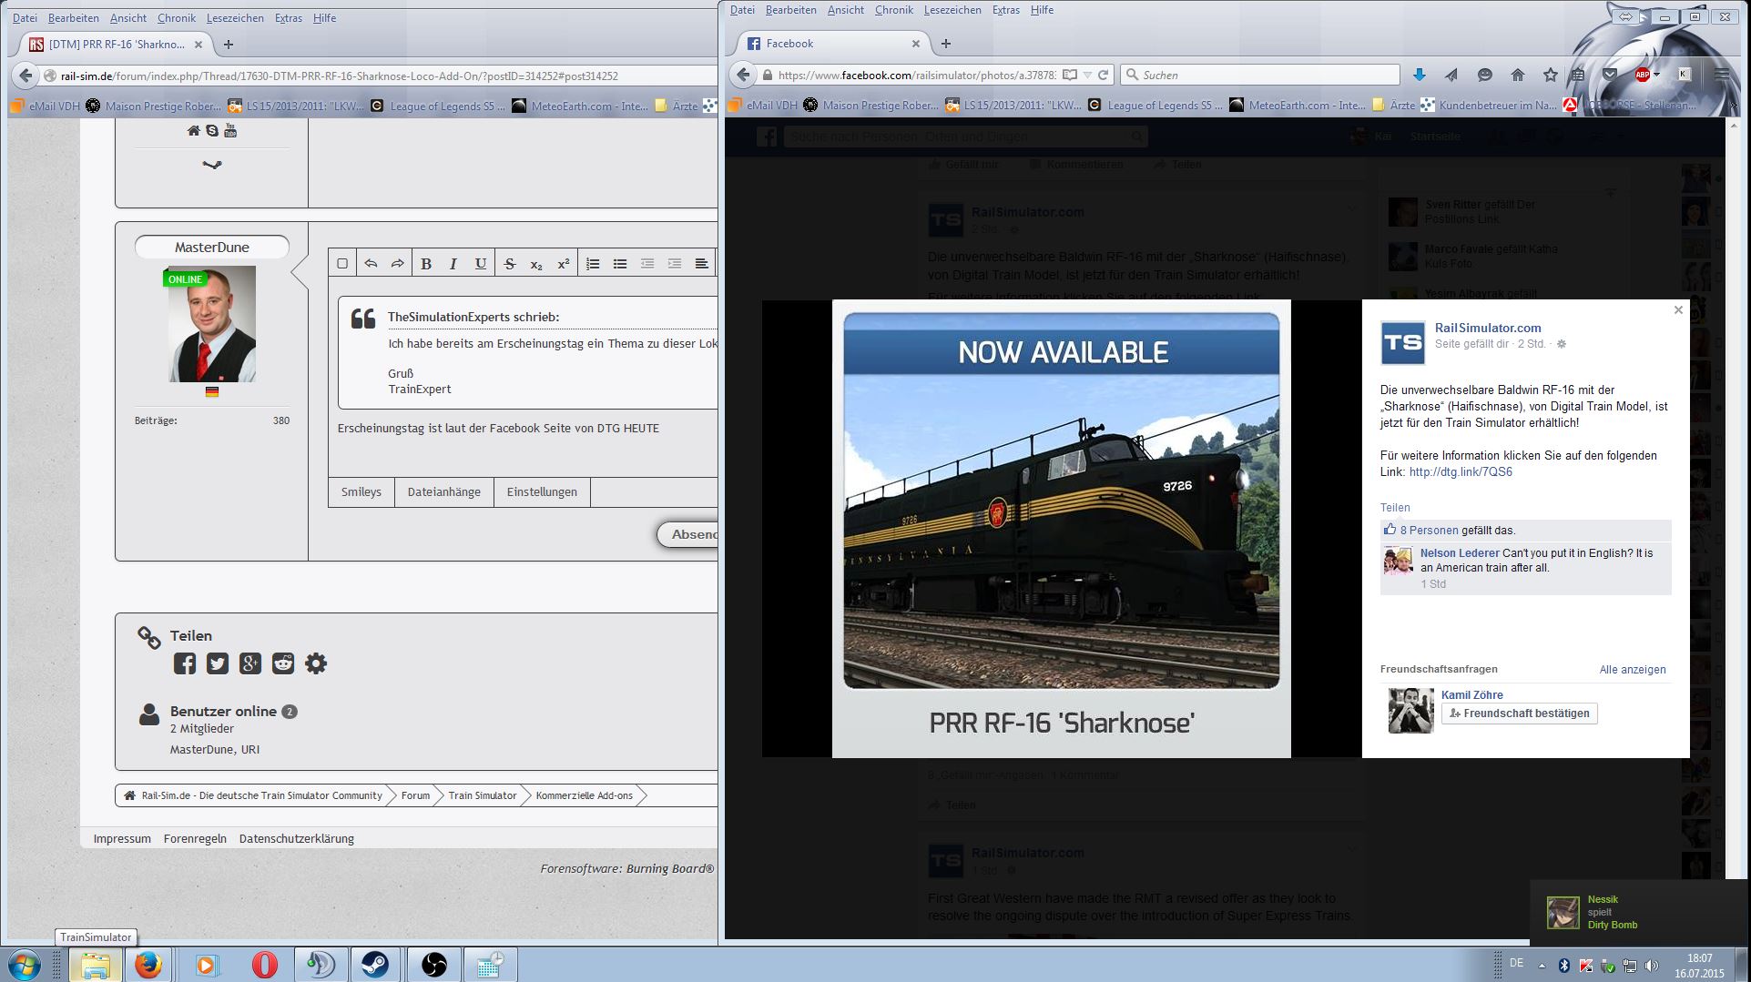This screenshot has width=1751, height=982.
Task: Open the 8 Personen likes list
Action: 1429,531
